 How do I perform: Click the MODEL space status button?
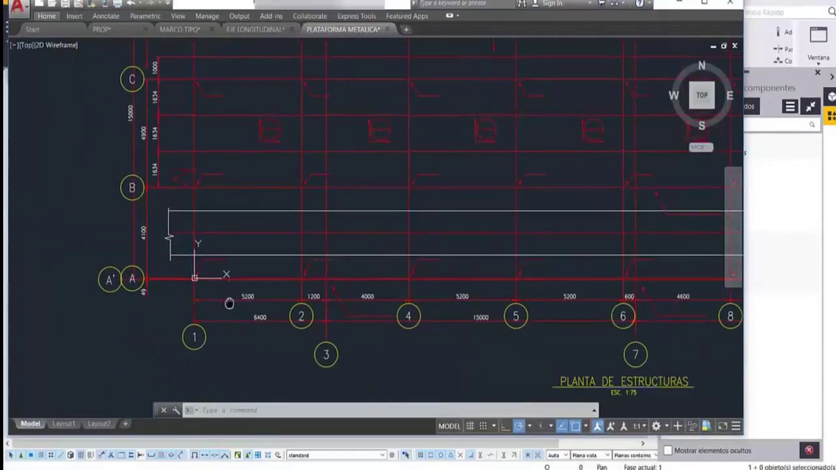click(x=449, y=426)
